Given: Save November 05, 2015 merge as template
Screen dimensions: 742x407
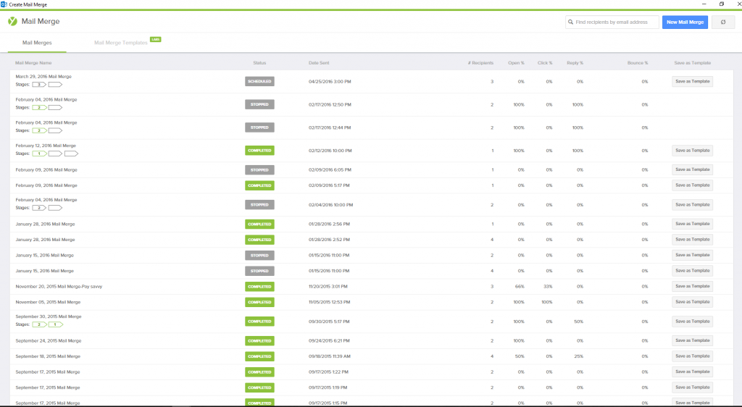Looking at the screenshot, I should (692, 302).
